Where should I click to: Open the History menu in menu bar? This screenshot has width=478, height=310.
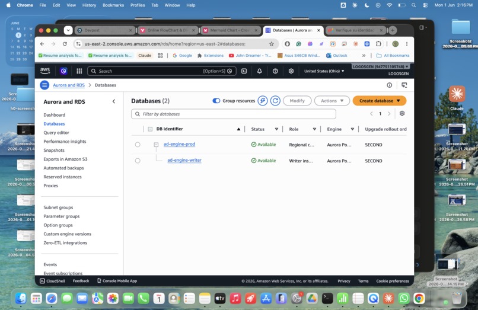click(89, 5)
